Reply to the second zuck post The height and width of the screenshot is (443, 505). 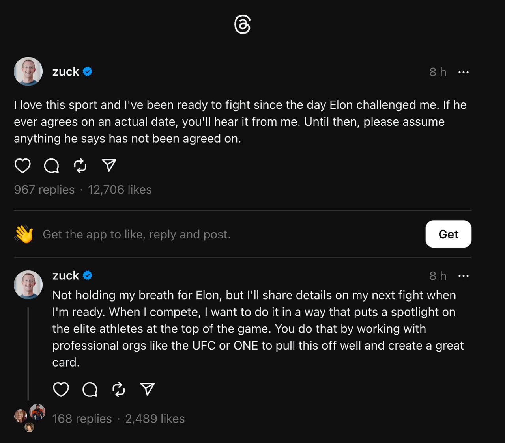tap(90, 389)
